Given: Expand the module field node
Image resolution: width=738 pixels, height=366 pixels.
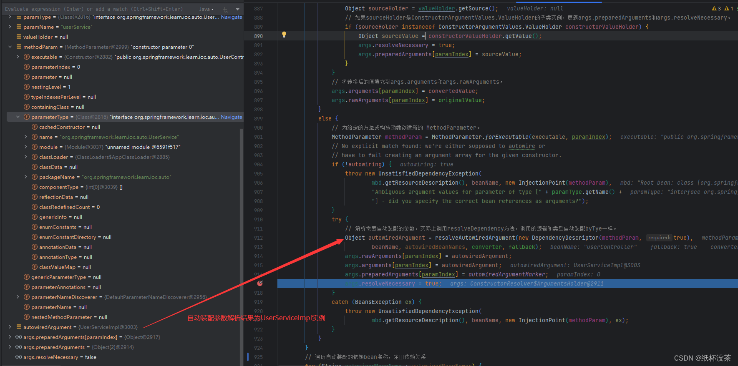Looking at the screenshot, I should [26, 147].
